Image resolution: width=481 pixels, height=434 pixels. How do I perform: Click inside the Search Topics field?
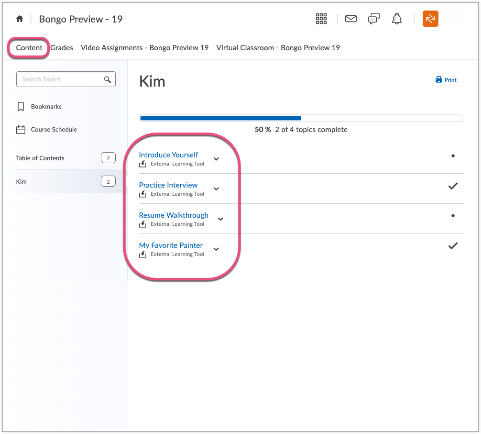[60, 79]
